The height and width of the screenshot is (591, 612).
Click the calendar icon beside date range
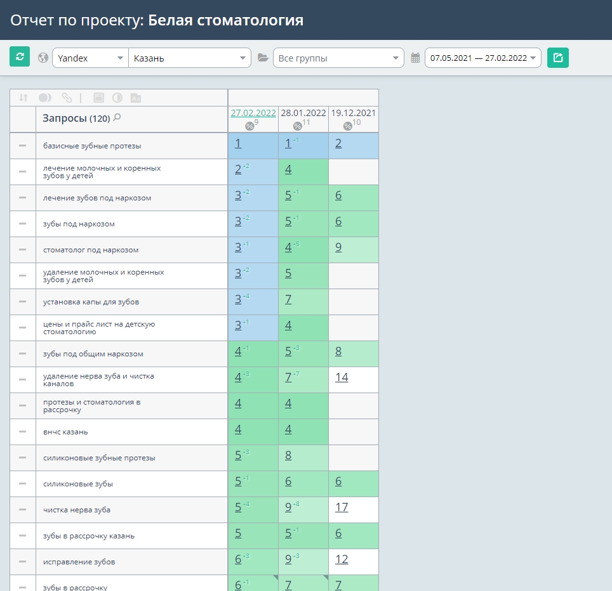415,58
